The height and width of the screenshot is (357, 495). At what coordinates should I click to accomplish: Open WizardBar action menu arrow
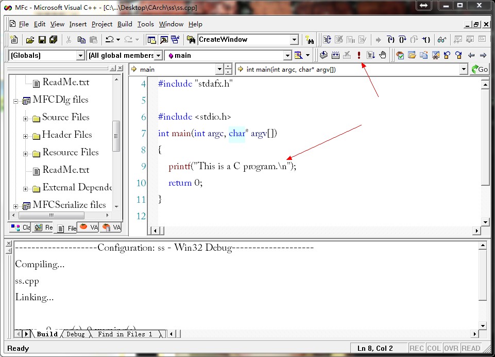coord(308,55)
